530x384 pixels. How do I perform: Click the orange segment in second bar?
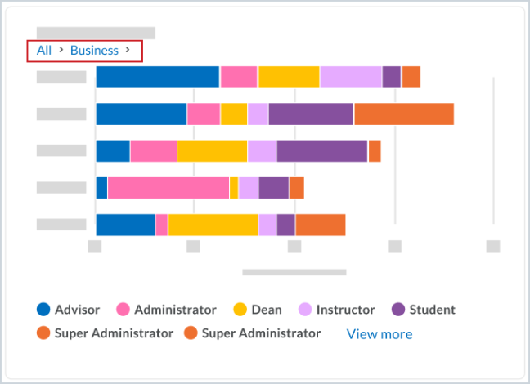click(403, 114)
